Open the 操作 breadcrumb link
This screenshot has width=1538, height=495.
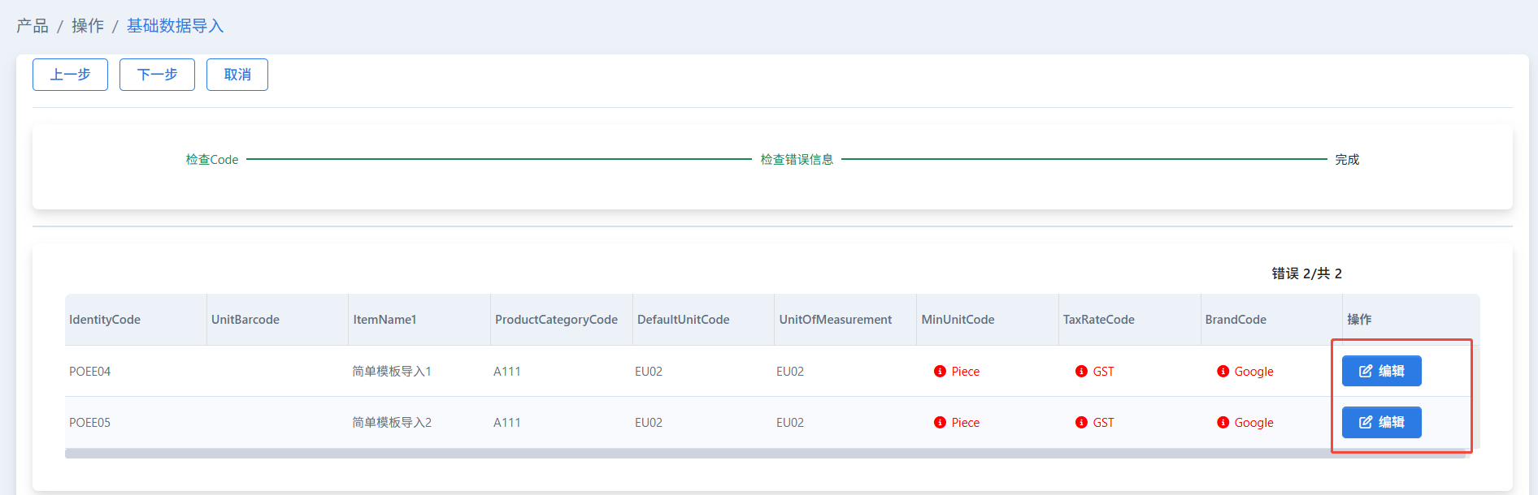coord(88,26)
